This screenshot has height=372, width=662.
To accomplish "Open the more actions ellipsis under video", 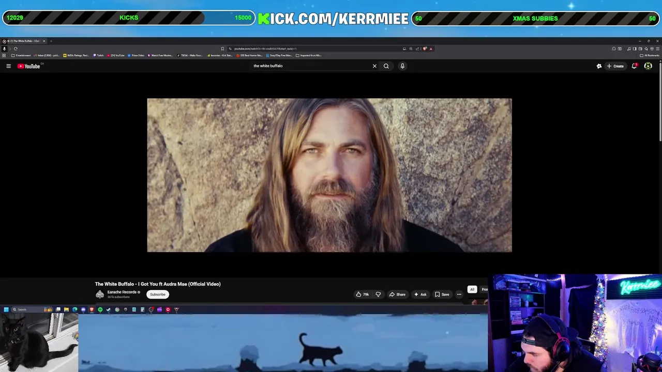I will pyautogui.click(x=459, y=295).
